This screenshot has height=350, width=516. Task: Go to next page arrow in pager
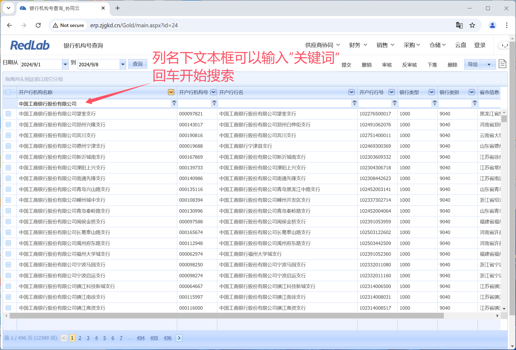coord(179,338)
